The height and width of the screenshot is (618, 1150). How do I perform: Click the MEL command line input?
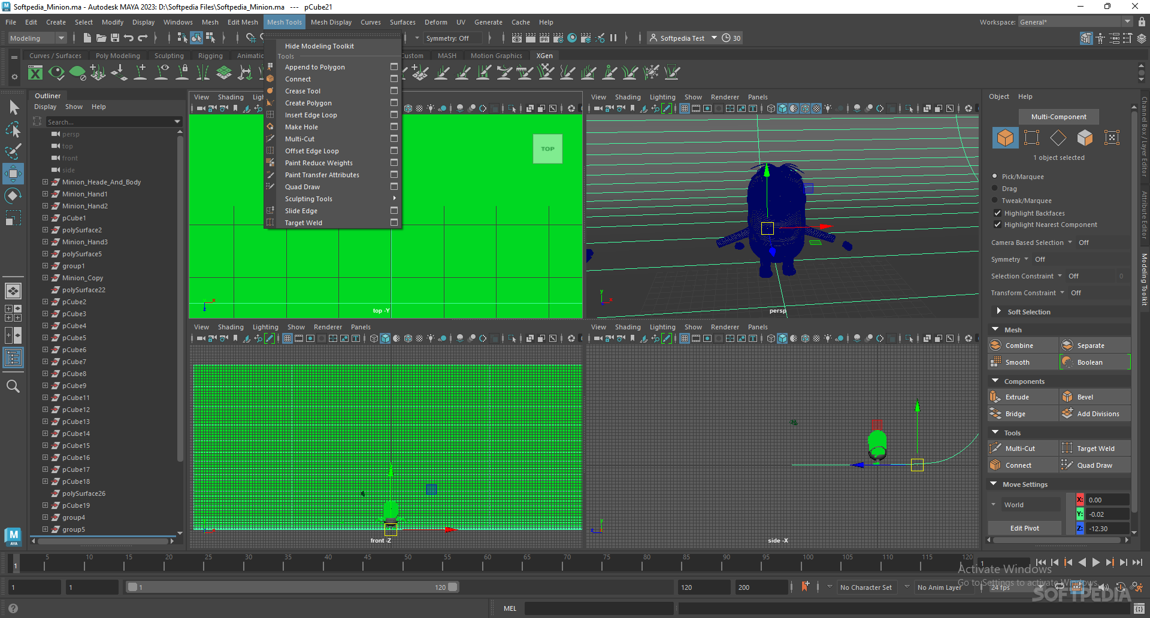point(599,608)
